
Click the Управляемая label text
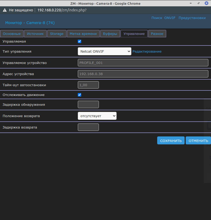point(14,42)
